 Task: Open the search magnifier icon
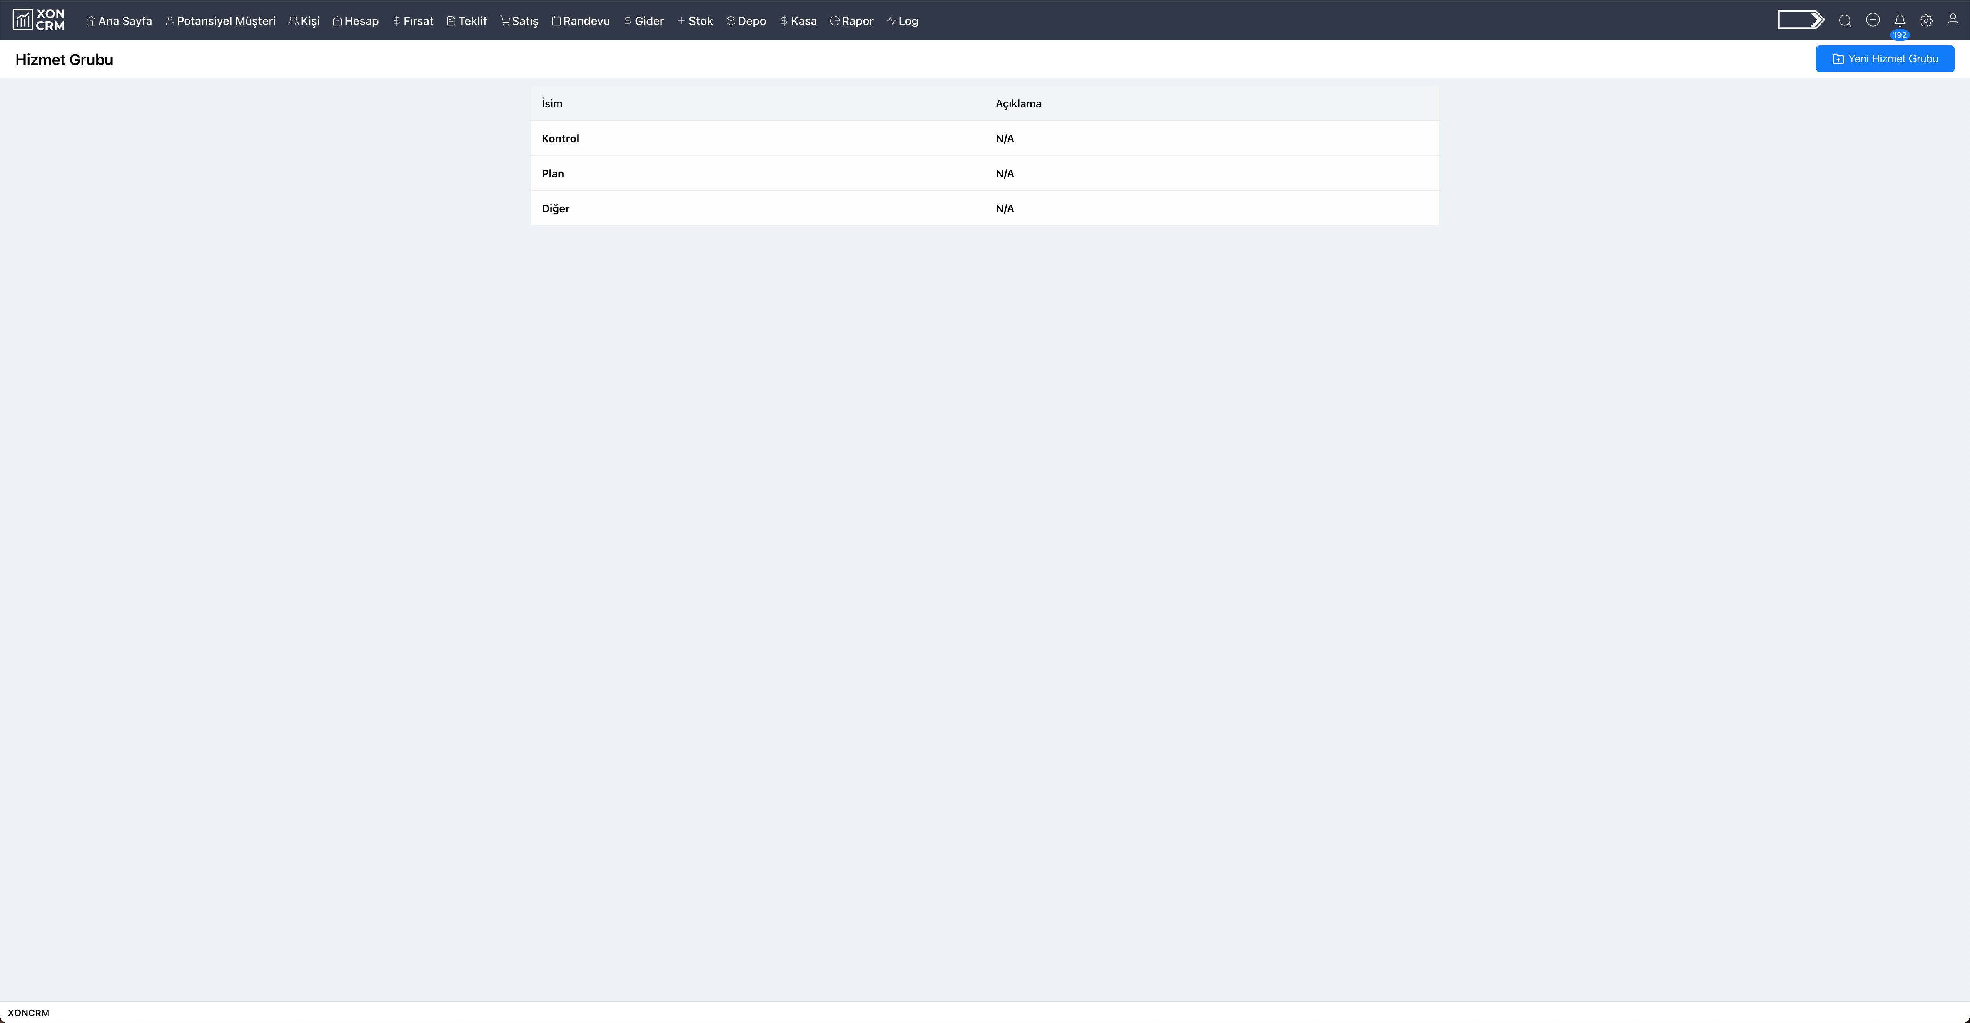pos(1845,21)
